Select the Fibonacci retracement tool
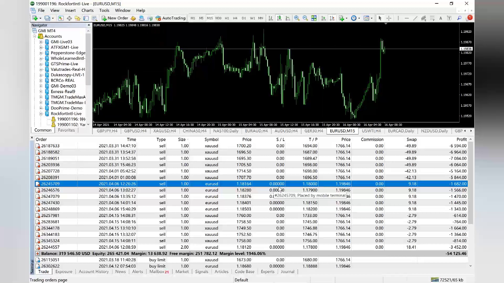The height and width of the screenshot is (283, 504). point(432,18)
